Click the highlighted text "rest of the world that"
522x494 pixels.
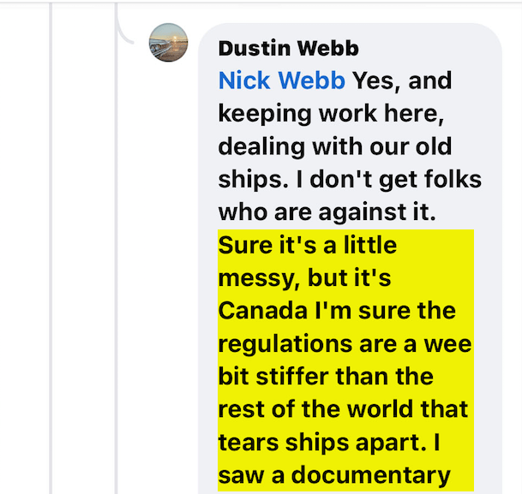(x=345, y=409)
